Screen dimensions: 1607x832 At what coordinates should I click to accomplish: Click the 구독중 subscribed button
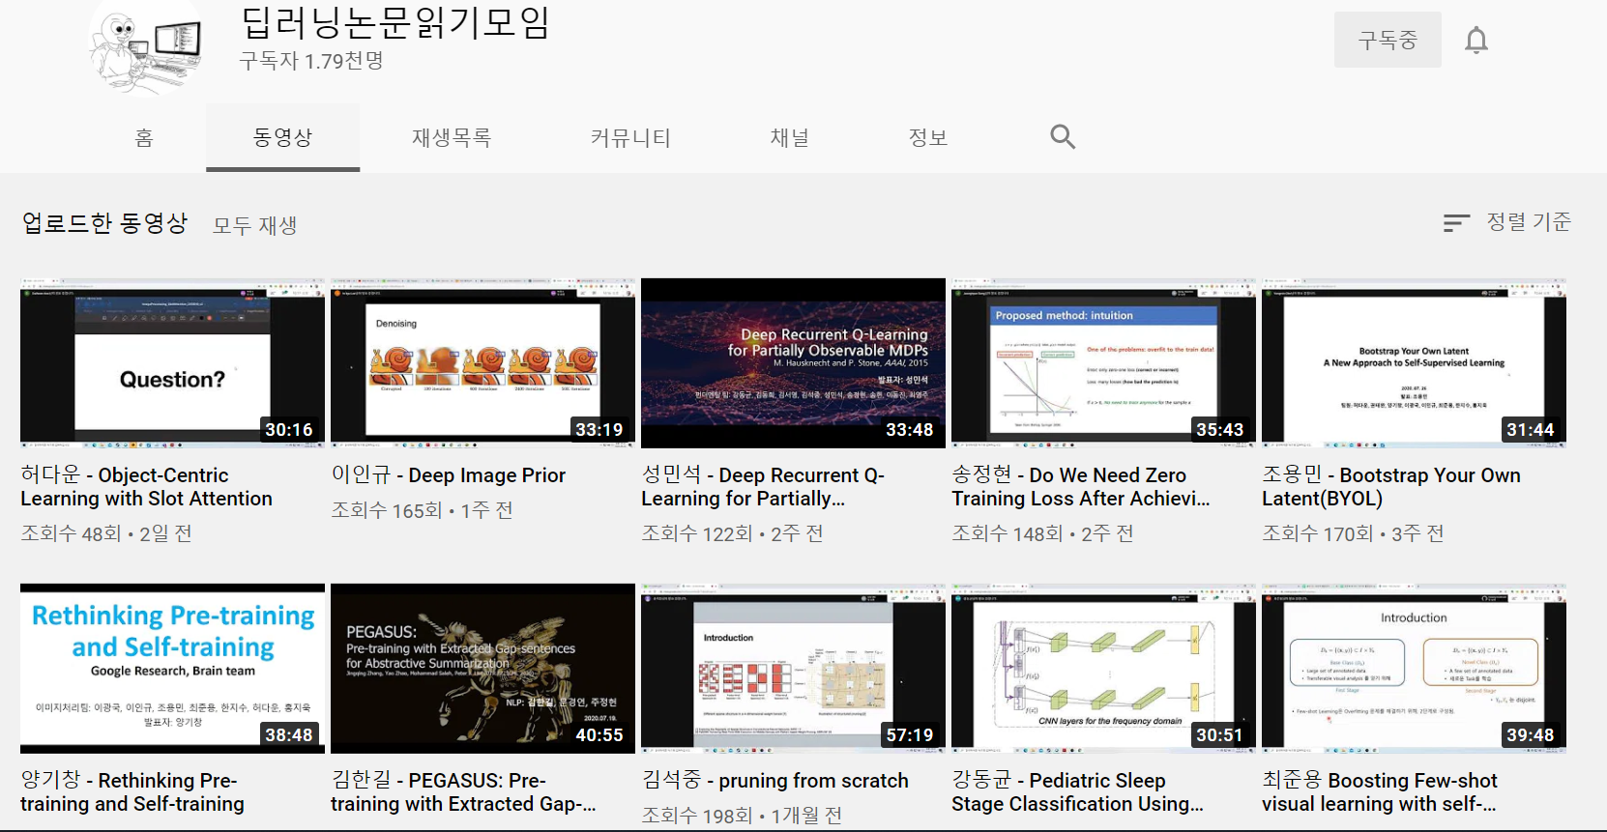1388,40
